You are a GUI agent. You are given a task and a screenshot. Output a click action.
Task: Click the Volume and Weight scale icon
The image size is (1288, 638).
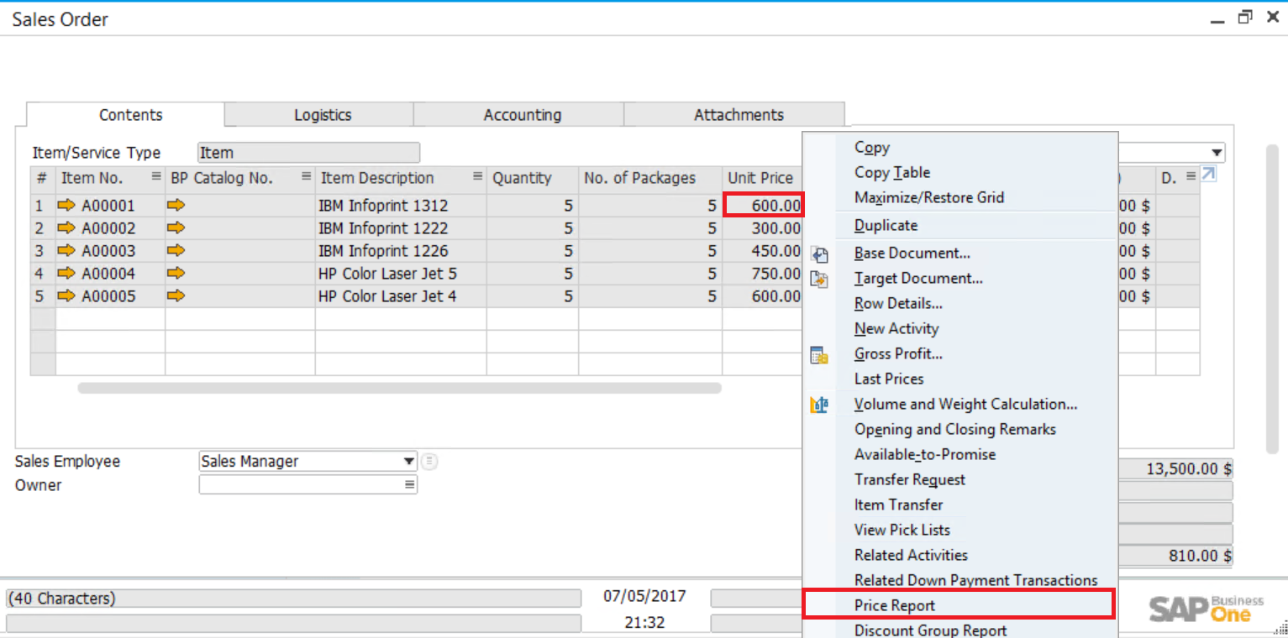pyautogui.click(x=819, y=405)
